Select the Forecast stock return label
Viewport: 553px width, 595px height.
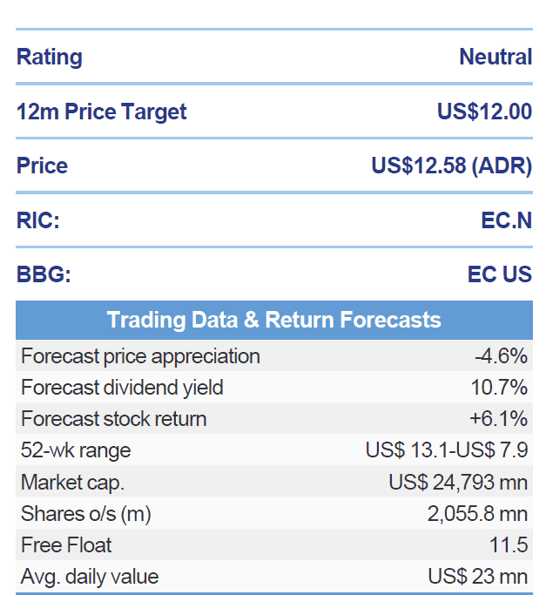coord(114,419)
